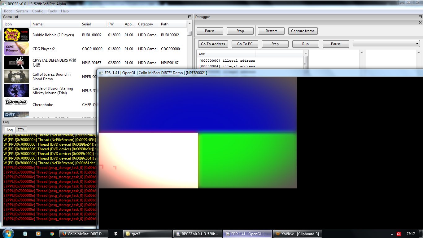
Task: Open the Tools menu
Action: 52,11
